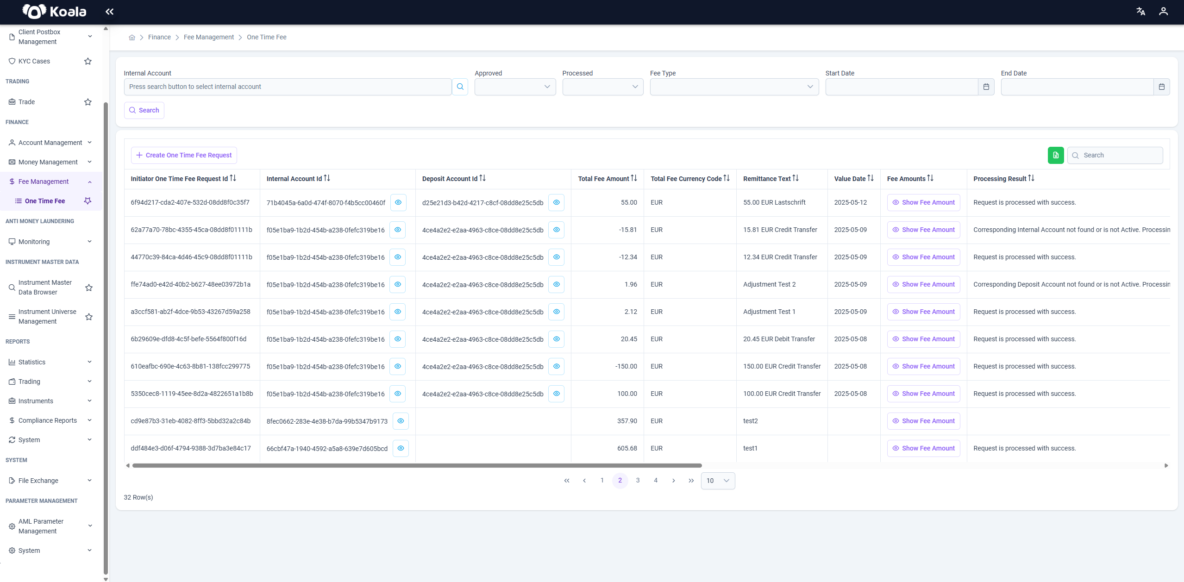The height and width of the screenshot is (582, 1184).
Task: View deposit account d25e21d3 eye icon
Action: click(557, 202)
